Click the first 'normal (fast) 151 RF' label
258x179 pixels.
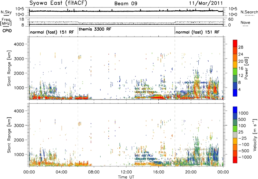[x=52, y=32]
